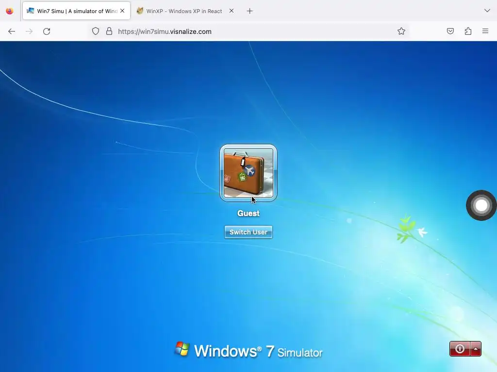Go back to the previous page

(x=12, y=31)
